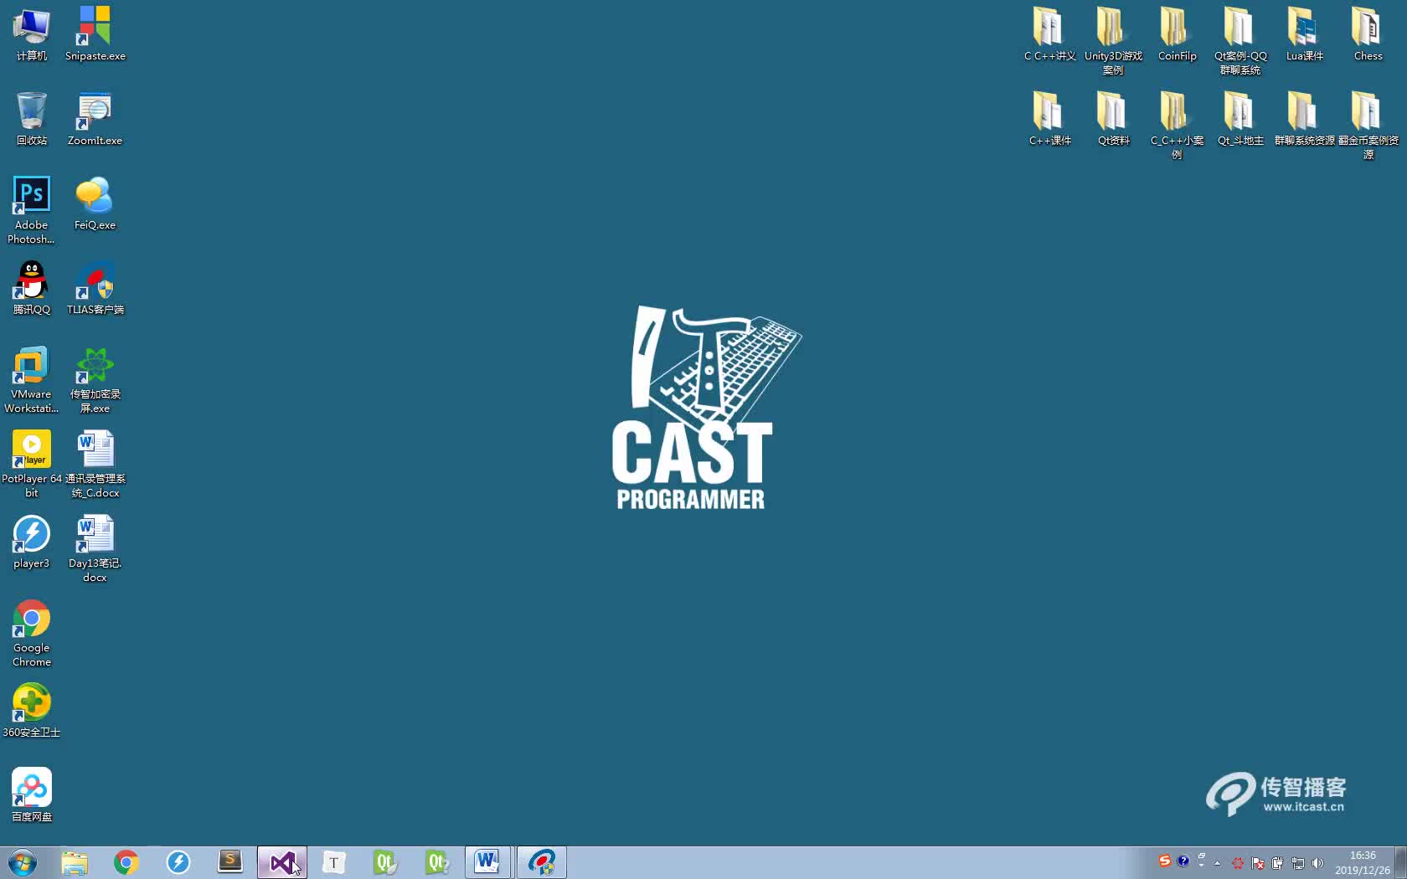Image resolution: width=1407 pixels, height=879 pixels.
Task: Select the Qt_斗地主 folder
Action: click(1240, 119)
